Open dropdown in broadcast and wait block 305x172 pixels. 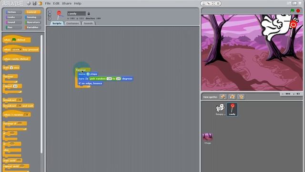(19, 106)
